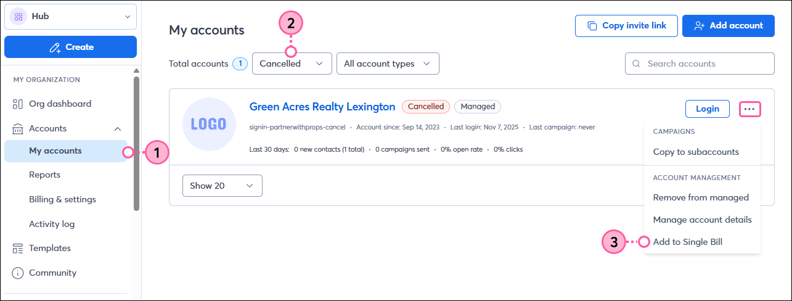This screenshot has height=301, width=792.
Task: Click the add-person icon in Add account
Action: (x=699, y=26)
